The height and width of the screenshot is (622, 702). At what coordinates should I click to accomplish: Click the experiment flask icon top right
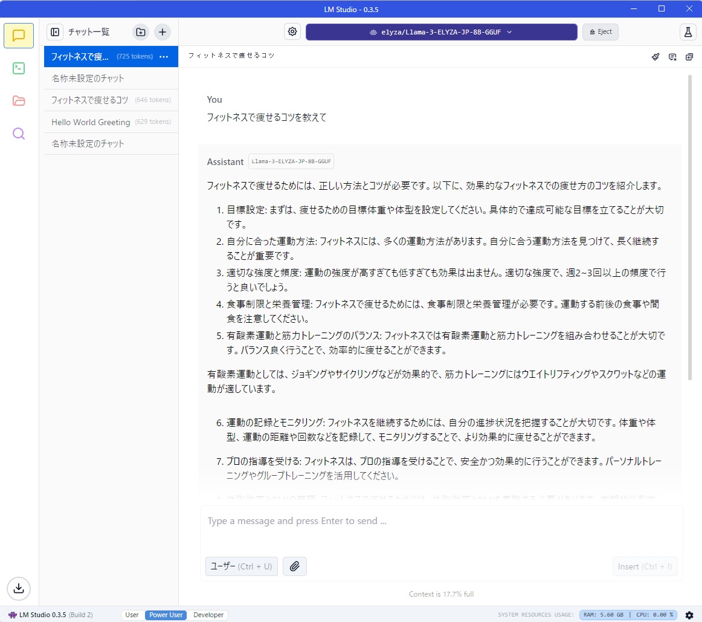pos(688,31)
